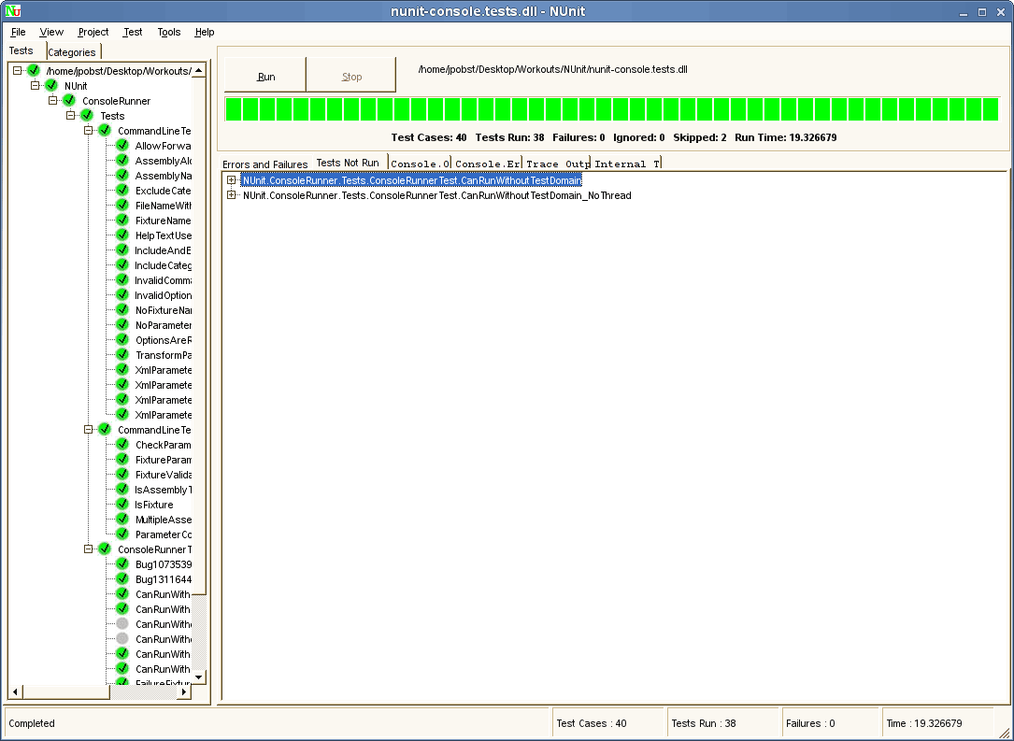The image size is (1014, 741).
Task: Click the green test progress bar
Action: [612, 108]
